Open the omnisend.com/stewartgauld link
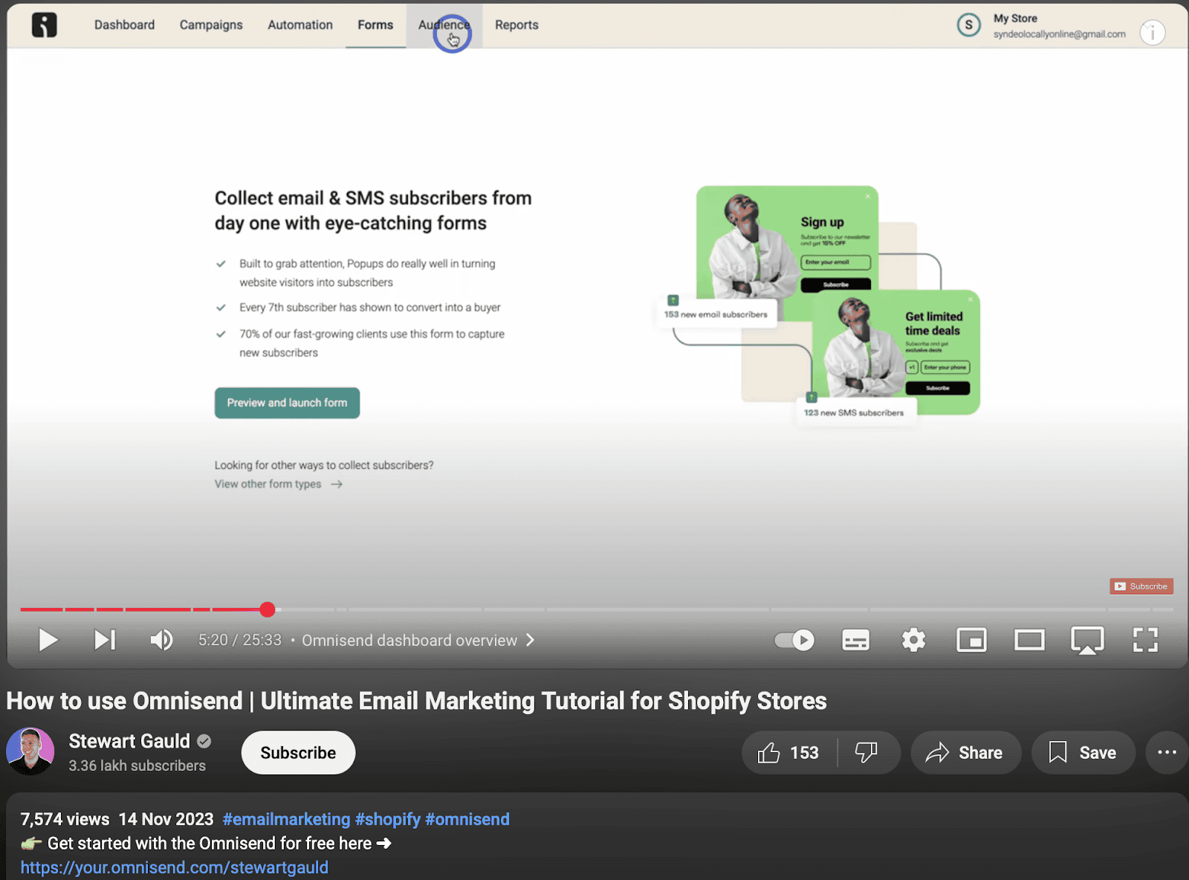Viewport: 1189px width, 880px height. tap(175, 867)
